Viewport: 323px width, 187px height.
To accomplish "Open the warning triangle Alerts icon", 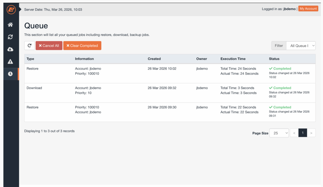I will [x=10, y=61].
